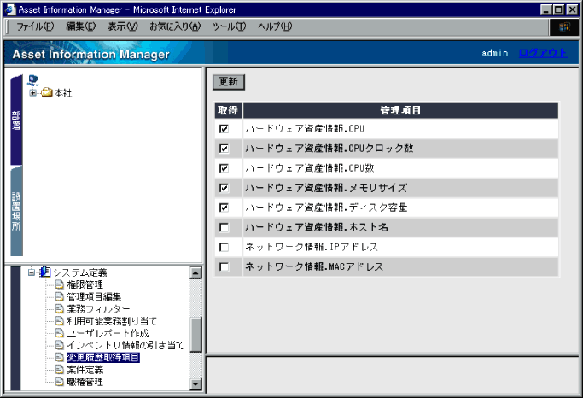The width and height of the screenshot is (583, 398).
Task: Select 変更履歴取得項目 in the menu tree
Action: coord(103,357)
